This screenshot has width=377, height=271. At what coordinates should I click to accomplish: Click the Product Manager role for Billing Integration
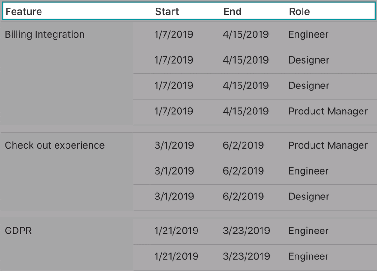[x=328, y=112]
